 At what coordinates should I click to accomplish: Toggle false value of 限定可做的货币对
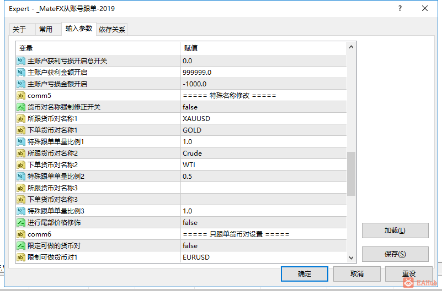(264, 245)
